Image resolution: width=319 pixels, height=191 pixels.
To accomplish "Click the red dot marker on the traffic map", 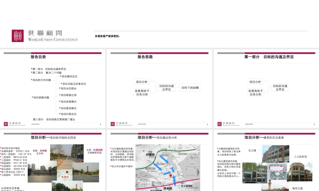I will (171, 175).
